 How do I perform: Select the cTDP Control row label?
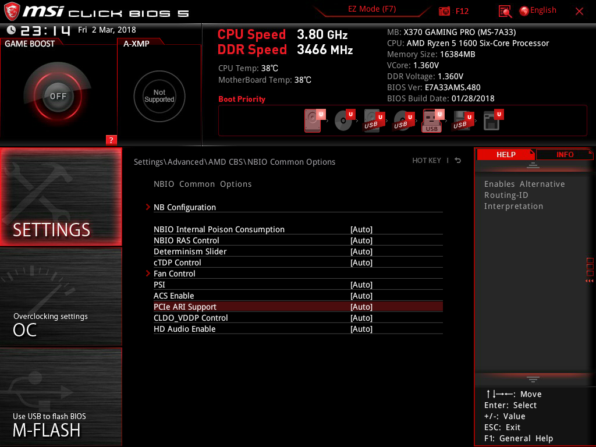[x=177, y=262]
